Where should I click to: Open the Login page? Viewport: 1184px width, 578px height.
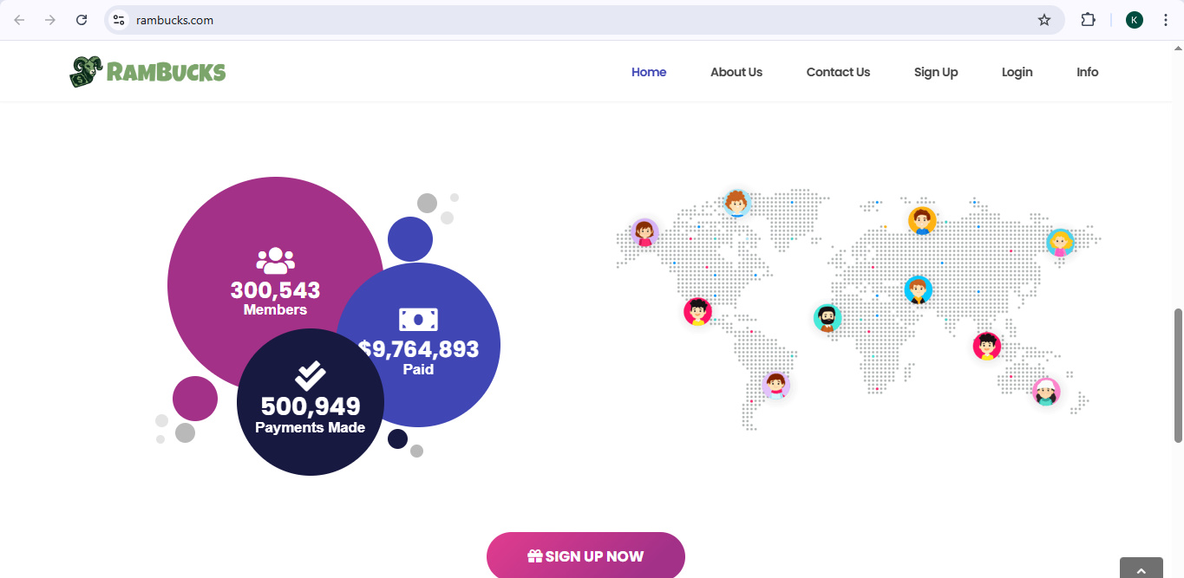coord(1017,72)
